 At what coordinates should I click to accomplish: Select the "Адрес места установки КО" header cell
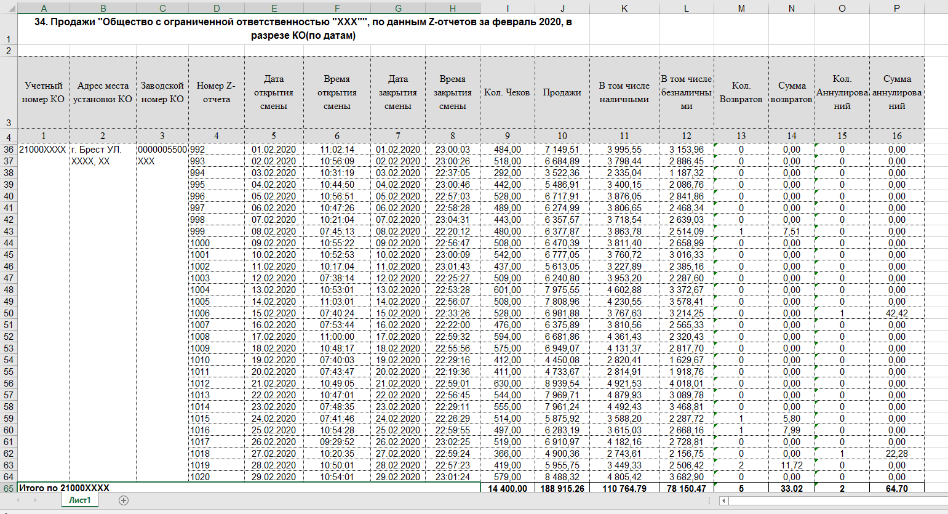(103, 92)
